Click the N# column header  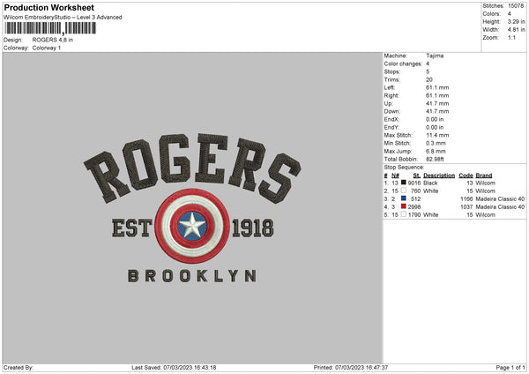click(395, 176)
